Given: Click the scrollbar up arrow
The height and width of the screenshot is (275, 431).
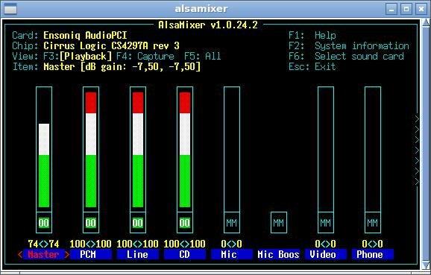Looking at the screenshot, I should [x=426, y=23].
